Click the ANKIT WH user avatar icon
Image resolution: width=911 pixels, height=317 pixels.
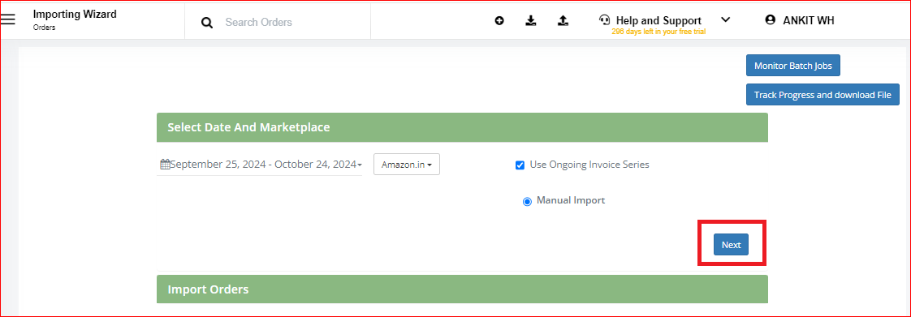click(771, 19)
